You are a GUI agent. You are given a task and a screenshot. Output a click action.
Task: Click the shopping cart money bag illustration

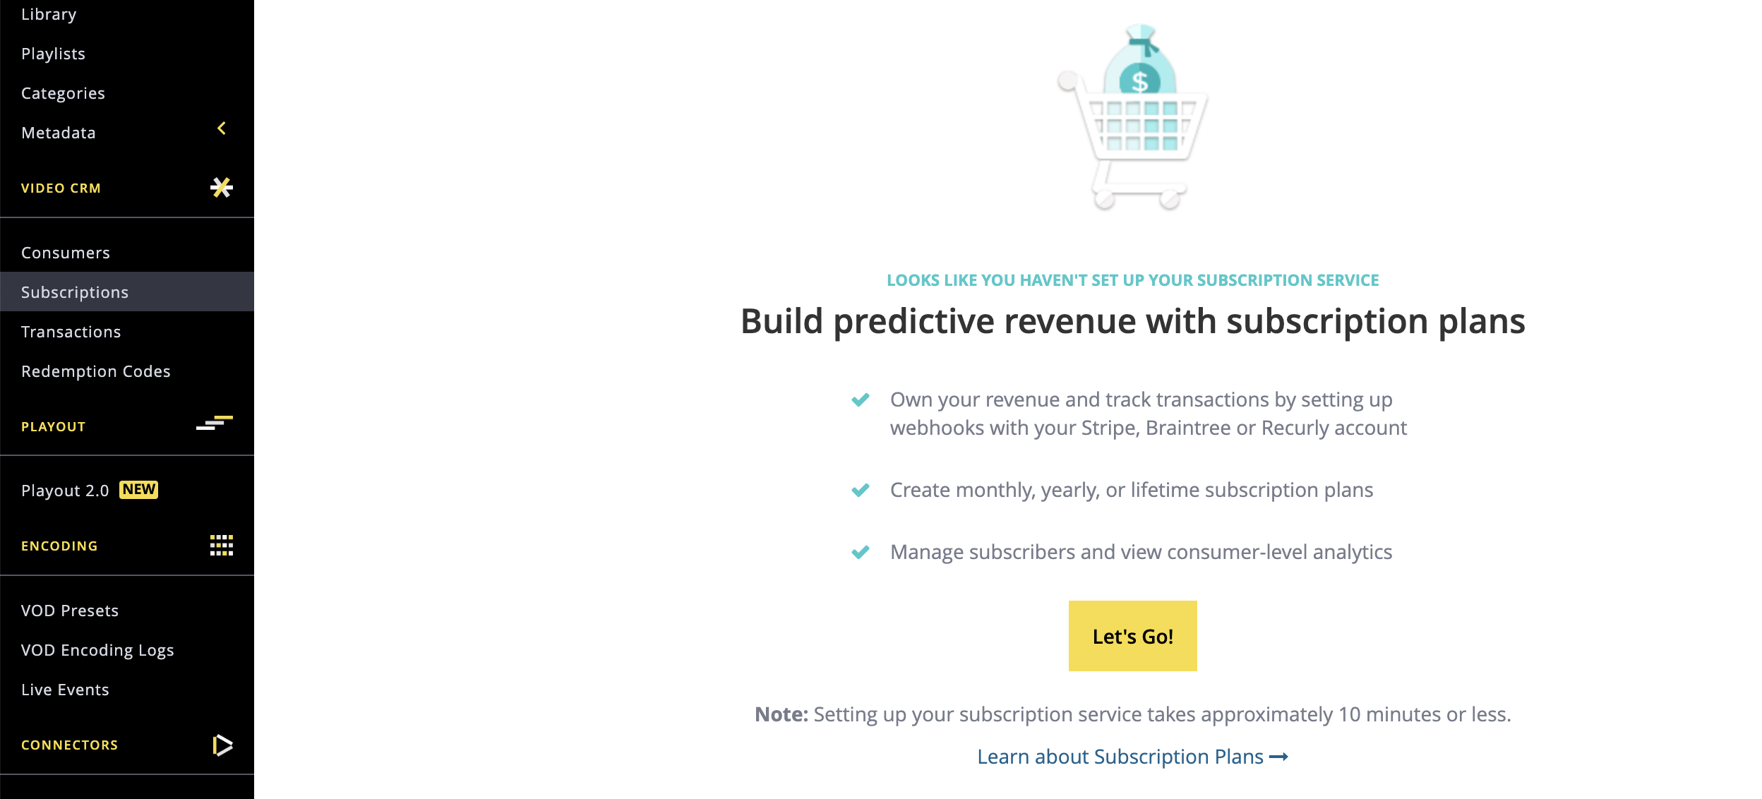pyautogui.click(x=1132, y=116)
